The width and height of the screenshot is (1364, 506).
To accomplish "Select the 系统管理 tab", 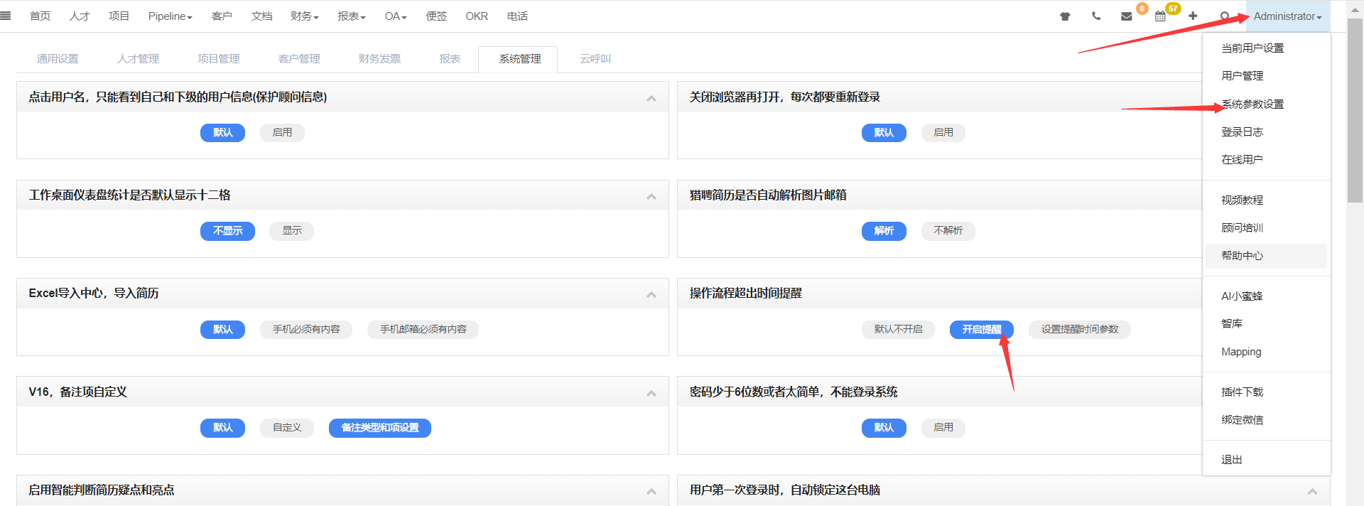I will (x=519, y=59).
